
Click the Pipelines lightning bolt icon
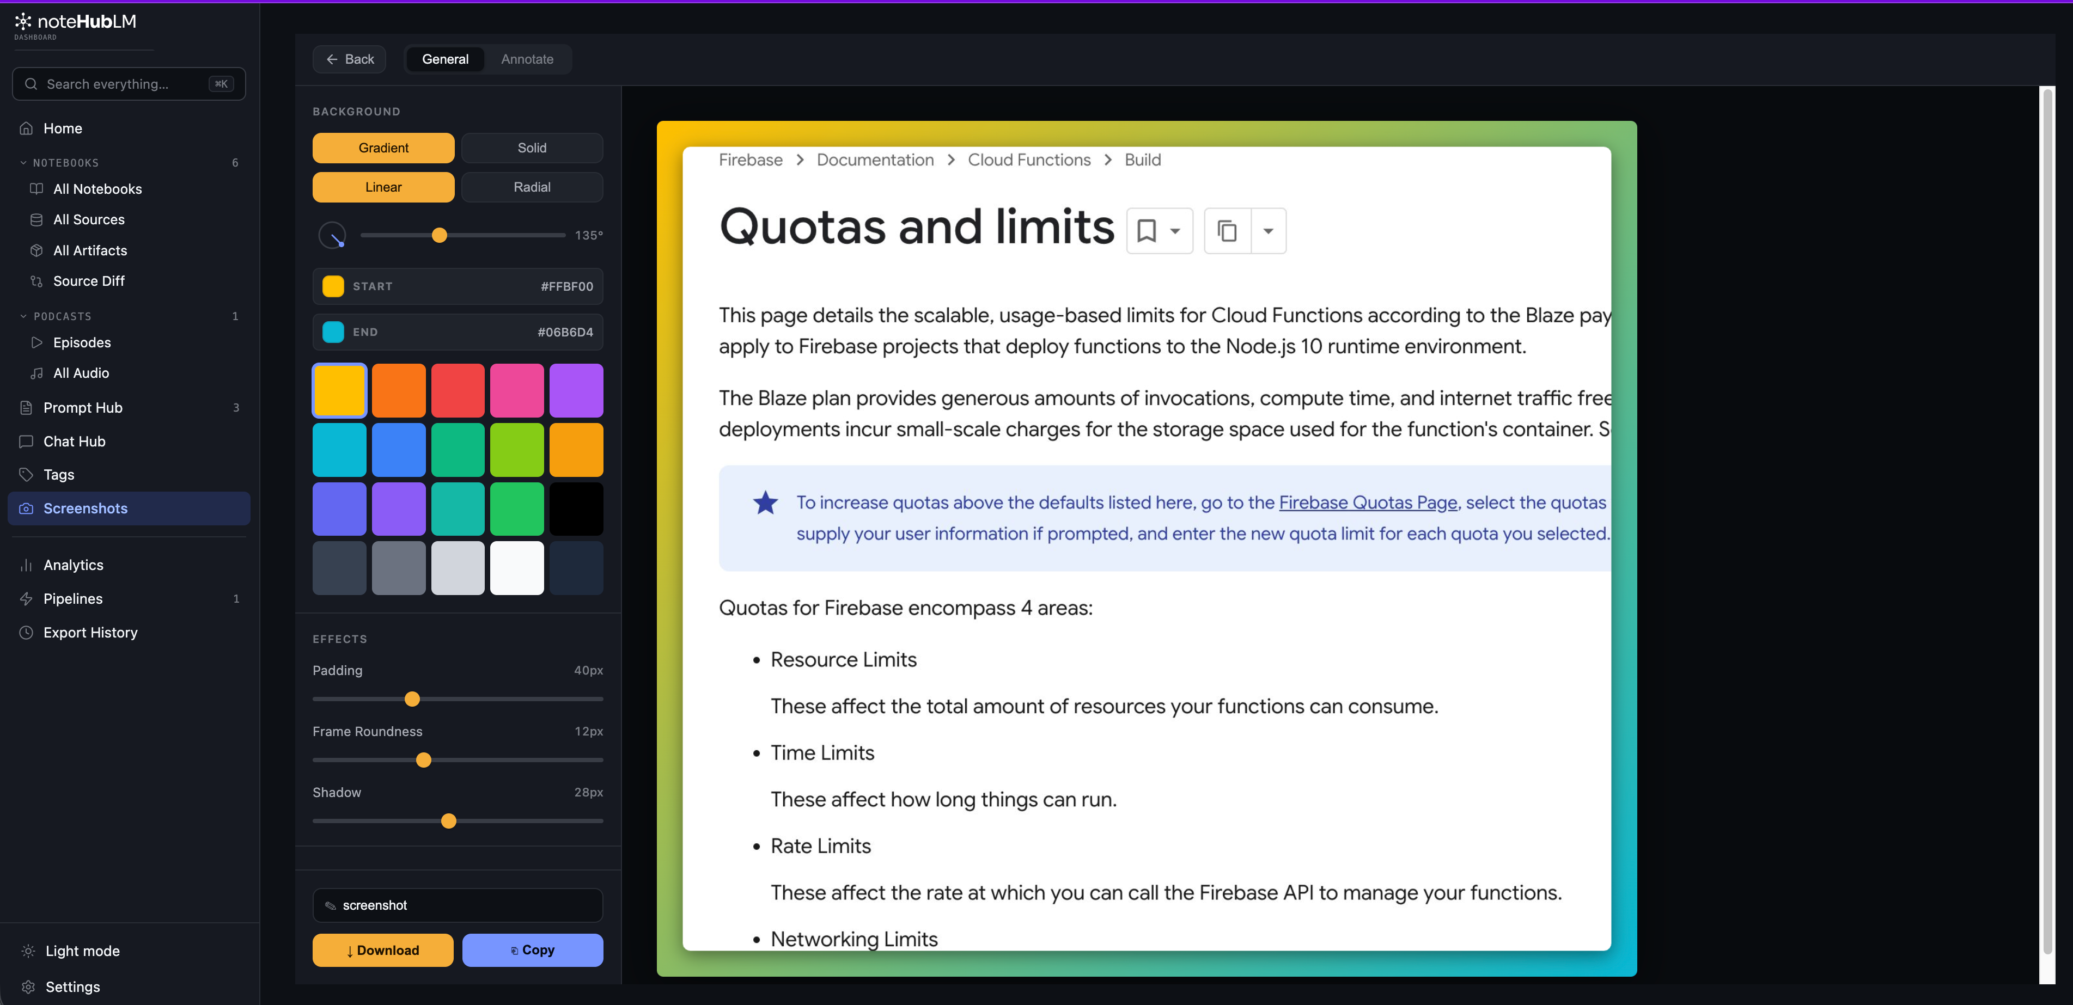pyautogui.click(x=27, y=599)
